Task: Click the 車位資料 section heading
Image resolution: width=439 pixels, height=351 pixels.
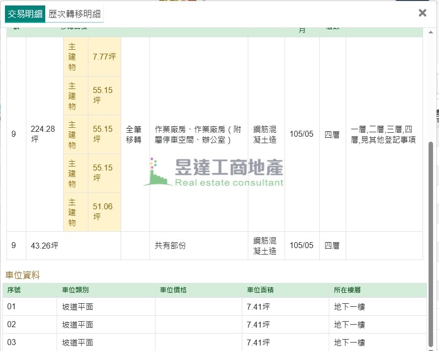Action: pos(22,275)
